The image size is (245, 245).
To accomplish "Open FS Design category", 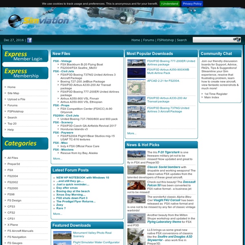I will 14,200.
